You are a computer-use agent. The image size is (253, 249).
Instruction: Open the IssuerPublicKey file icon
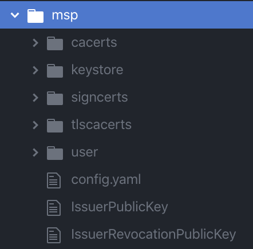[x=54, y=208]
